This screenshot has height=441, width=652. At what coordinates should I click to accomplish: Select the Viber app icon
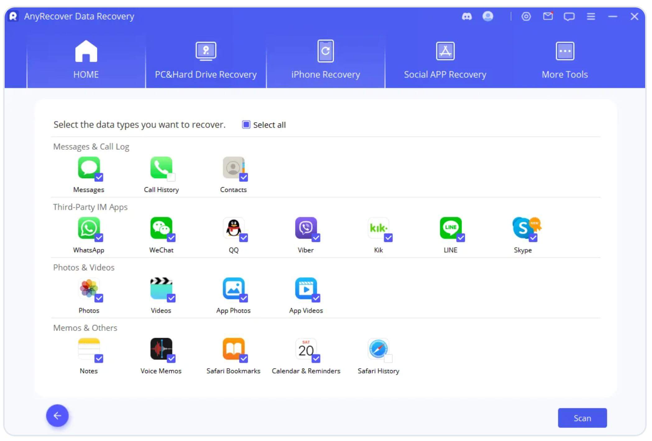tap(306, 228)
